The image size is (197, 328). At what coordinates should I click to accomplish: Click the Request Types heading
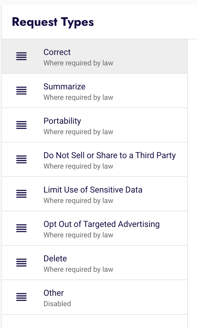click(x=53, y=22)
